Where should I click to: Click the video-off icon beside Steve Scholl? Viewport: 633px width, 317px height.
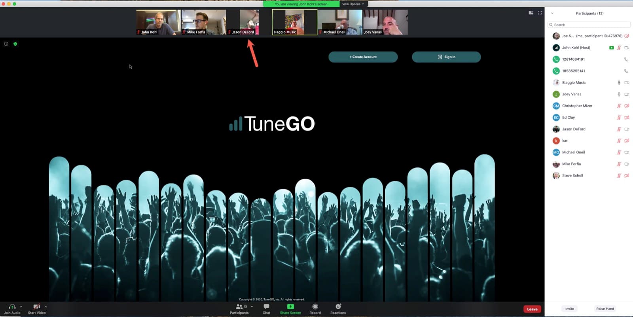[x=627, y=176]
